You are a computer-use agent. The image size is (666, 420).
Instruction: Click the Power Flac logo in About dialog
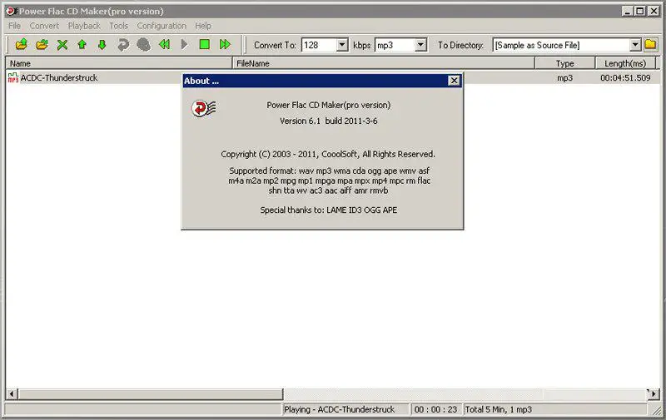coord(203,108)
